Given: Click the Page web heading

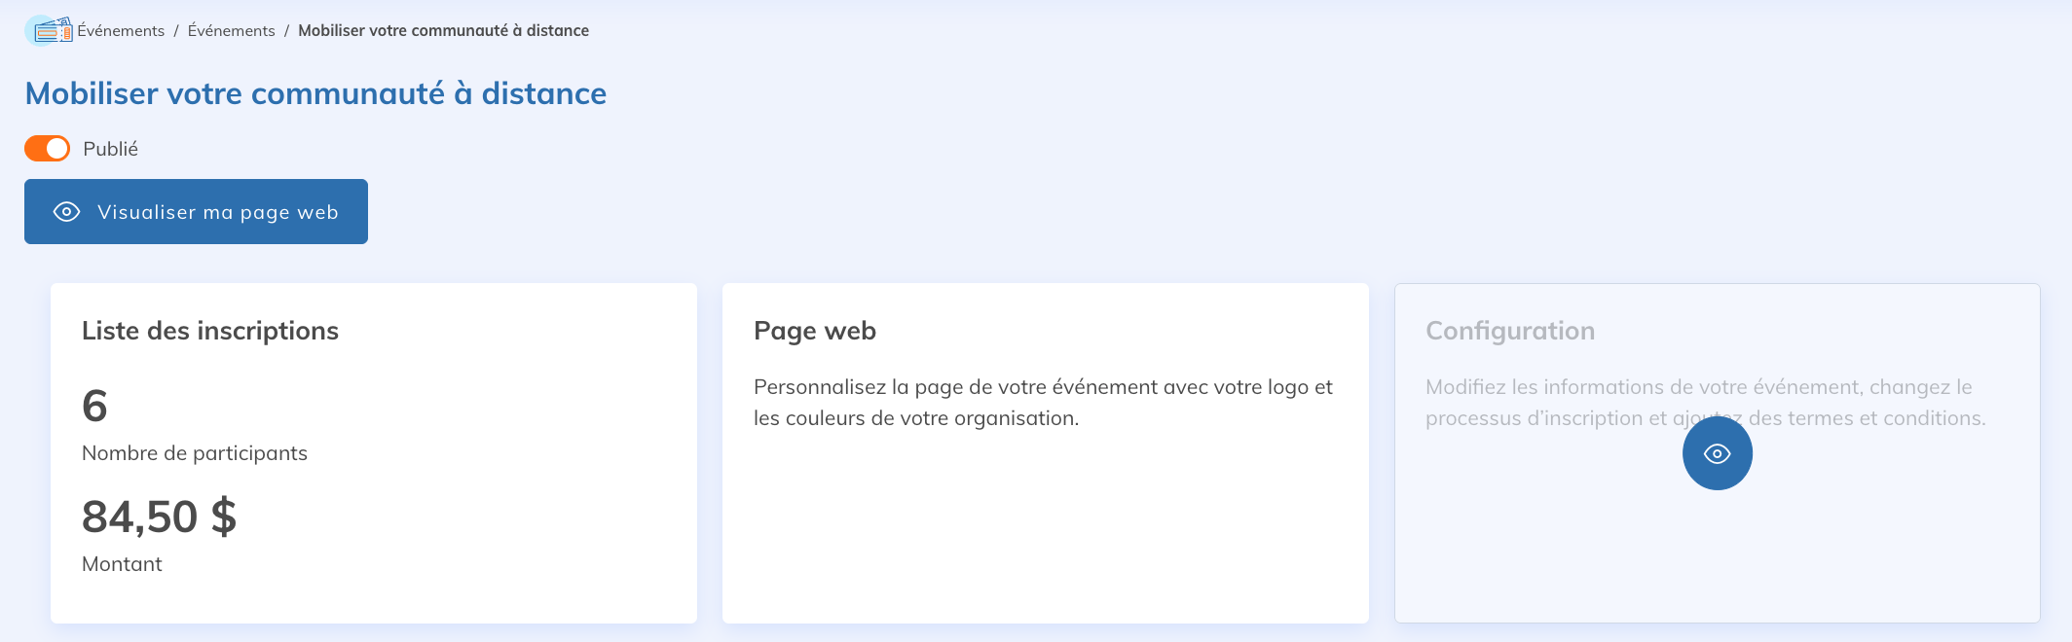Looking at the screenshot, I should 815,331.
